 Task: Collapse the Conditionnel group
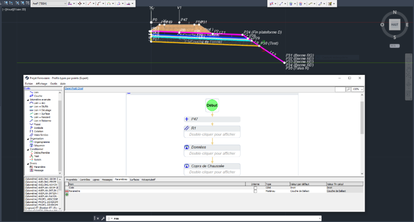pyautogui.click(x=28, y=149)
